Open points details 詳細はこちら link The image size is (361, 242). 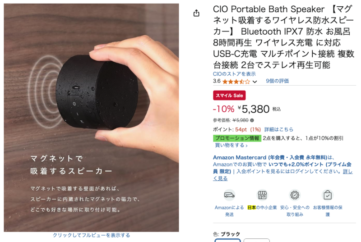(x=278, y=129)
